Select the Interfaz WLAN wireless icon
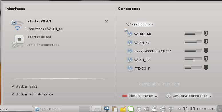The height and width of the screenshot is (112, 222). tap(17, 25)
